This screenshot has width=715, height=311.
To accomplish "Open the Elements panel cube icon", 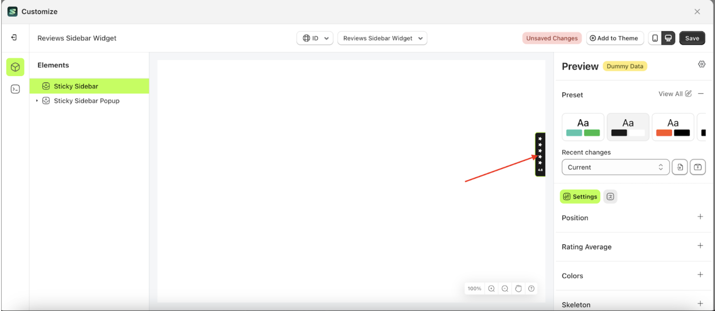I will click(15, 67).
